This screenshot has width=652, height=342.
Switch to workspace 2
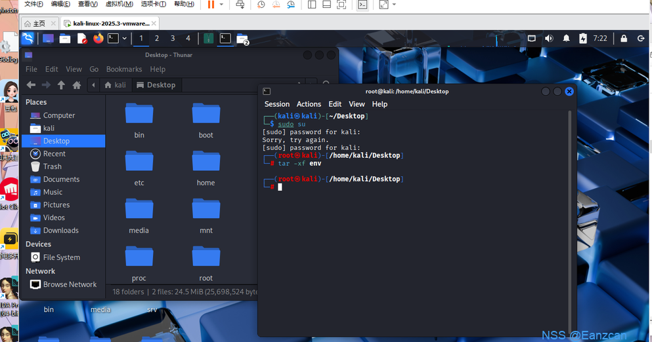click(x=157, y=39)
